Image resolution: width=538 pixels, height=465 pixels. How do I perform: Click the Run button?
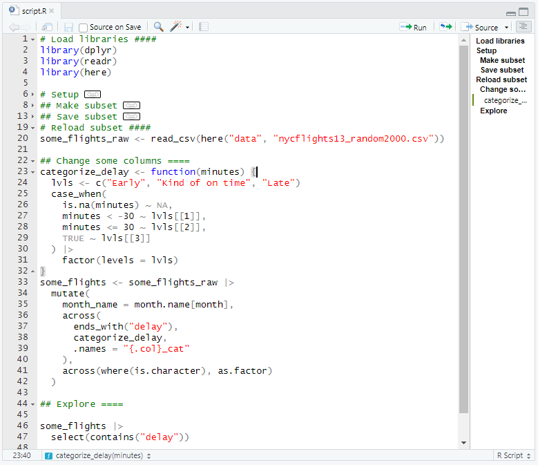414,27
